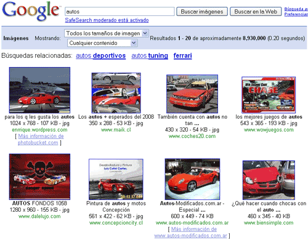Click caption 'Autos-Modificados.com.ar - Especial ...'

click(x=192, y=207)
